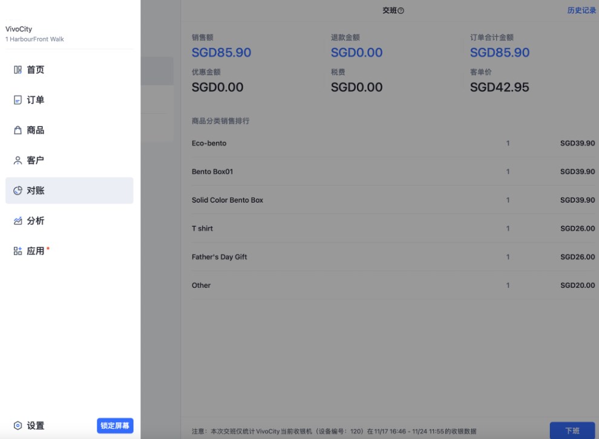
Task: Click the 订单 orders icon
Action: click(x=18, y=100)
